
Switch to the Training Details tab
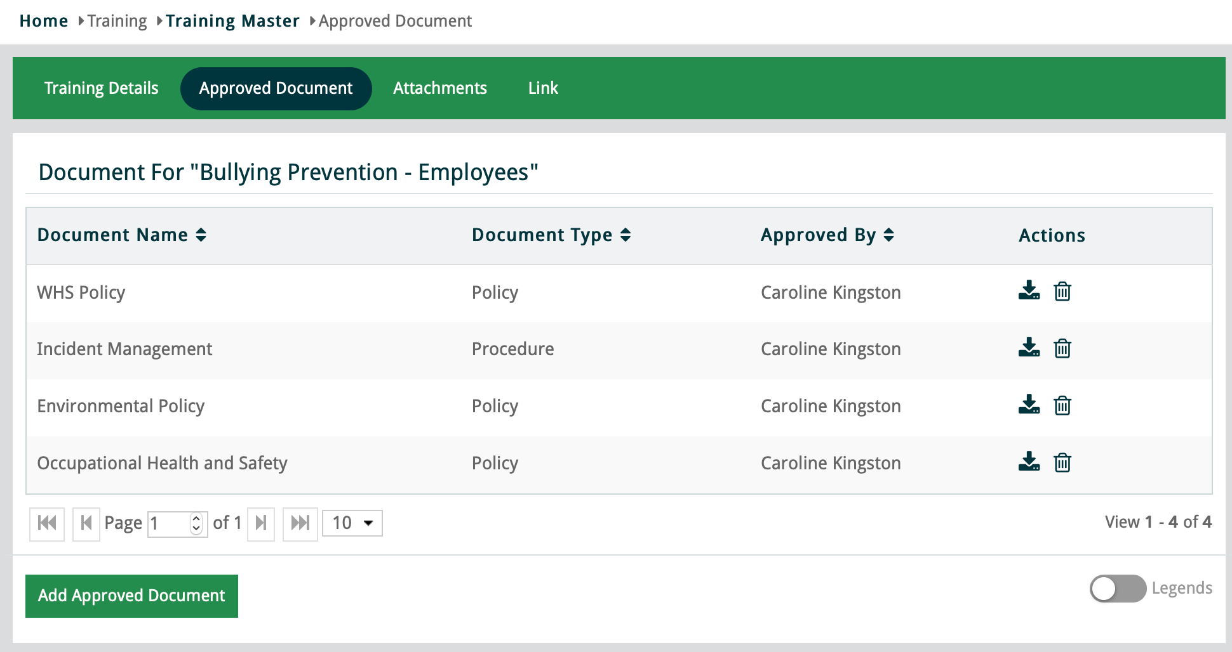pos(102,88)
